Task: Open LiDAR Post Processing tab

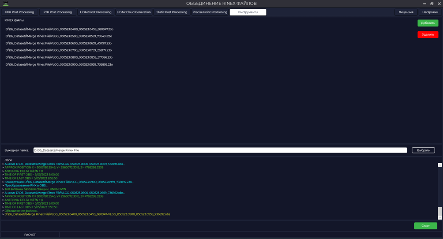Action: pyautogui.click(x=95, y=12)
